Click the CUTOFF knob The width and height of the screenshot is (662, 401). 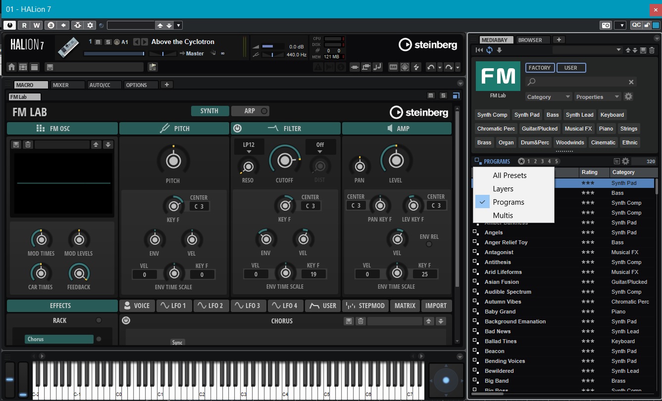284,160
